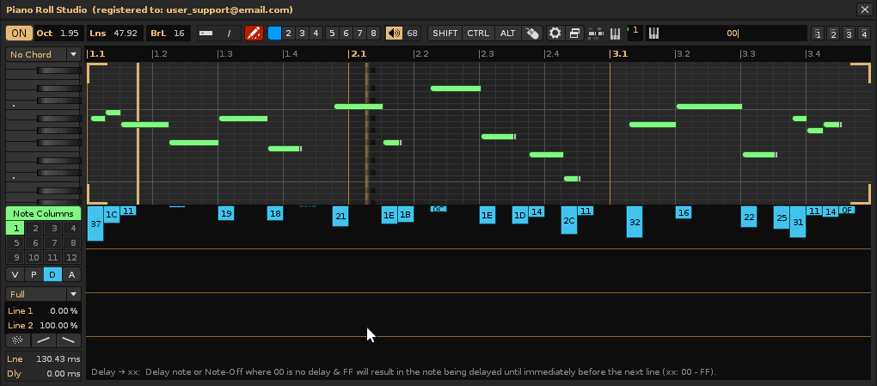Click the Note Columns button
This screenshot has width=877, height=386.
tap(43, 213)
